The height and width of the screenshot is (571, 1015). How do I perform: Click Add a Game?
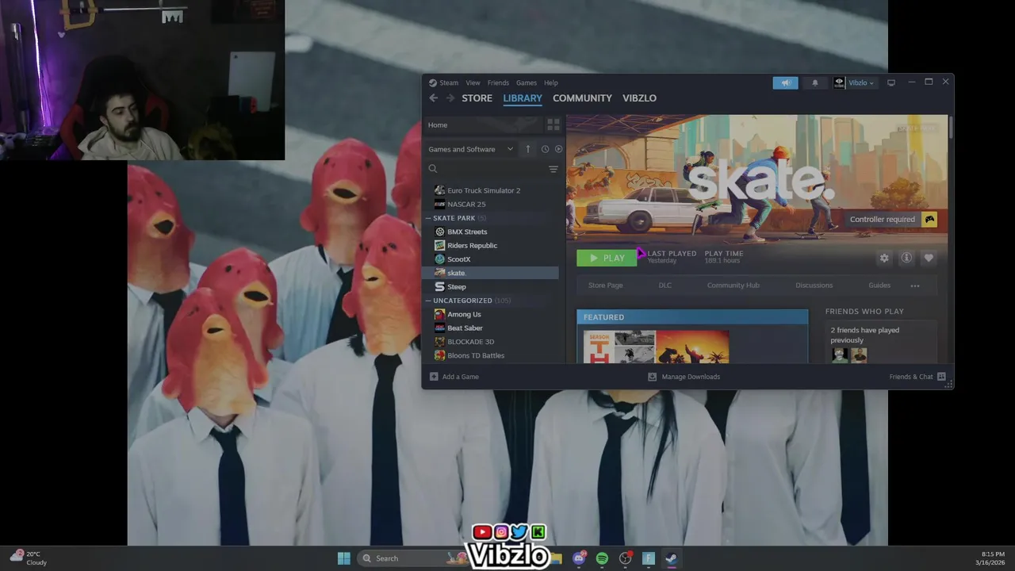pos(454,377)
